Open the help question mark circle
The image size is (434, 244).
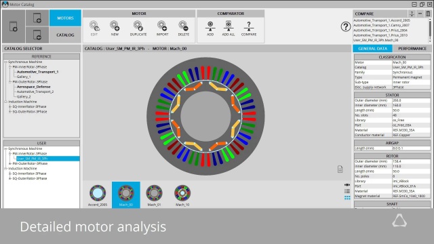(346, 26)
